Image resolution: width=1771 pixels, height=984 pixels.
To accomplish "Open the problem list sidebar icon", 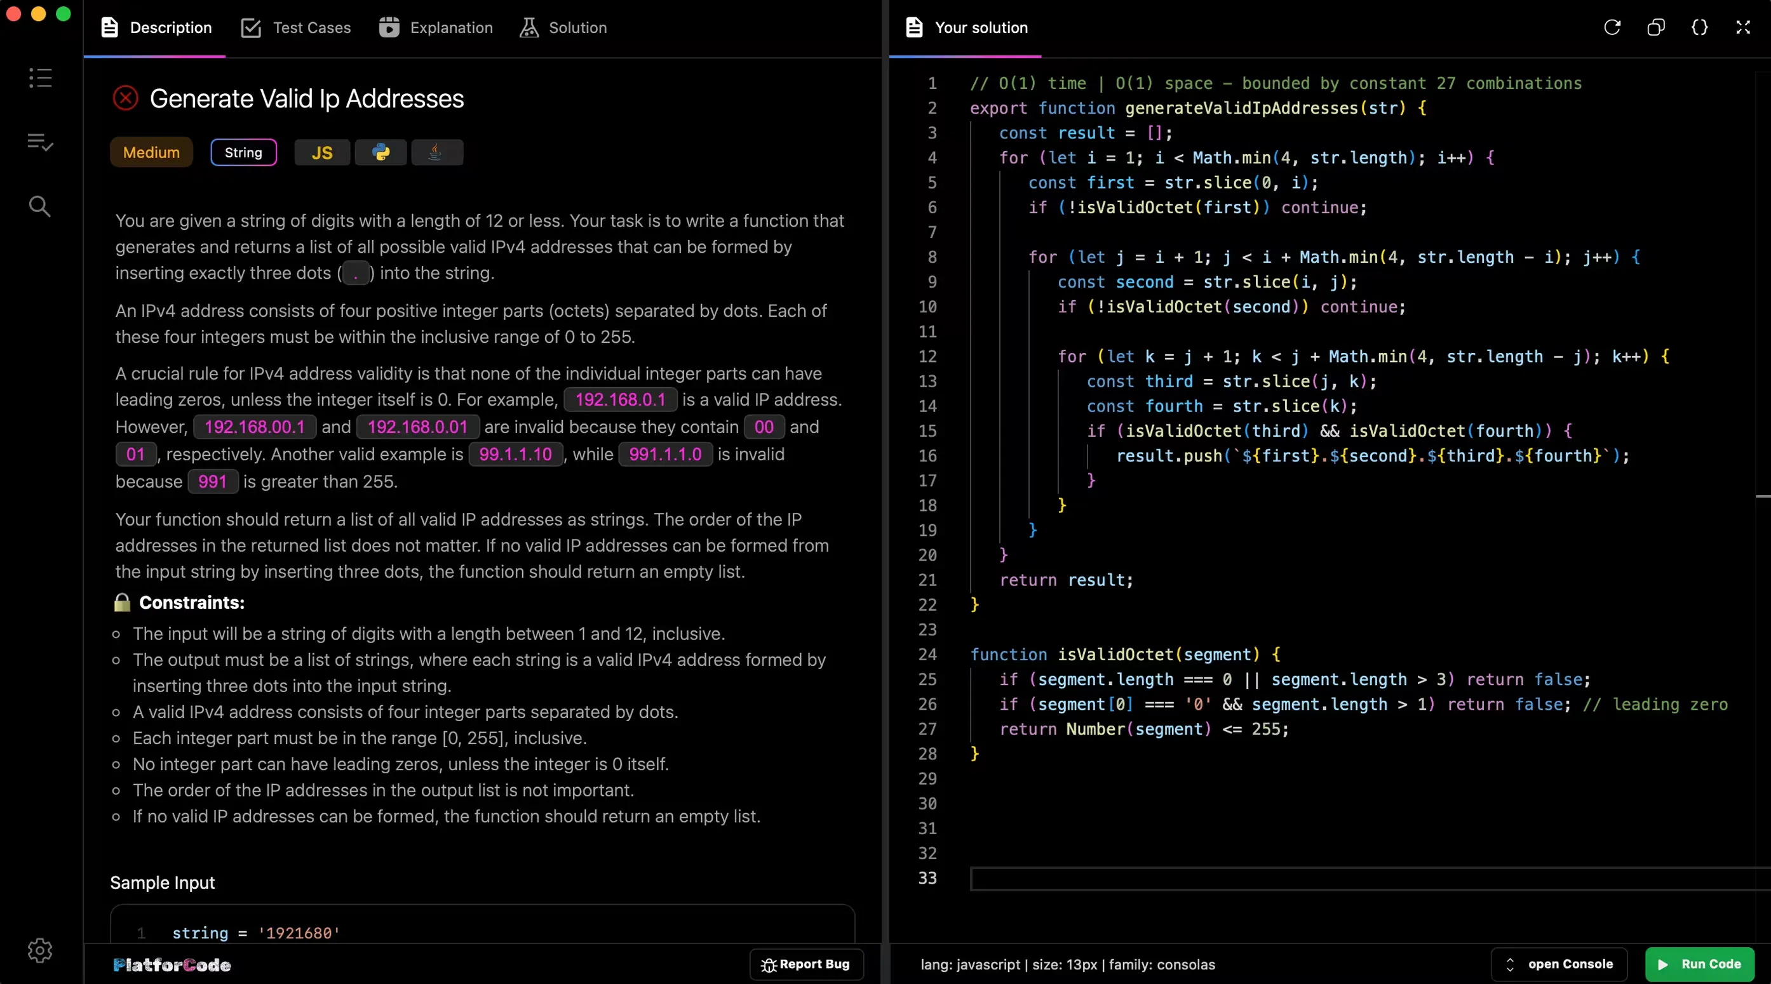I will pyautogui.click(x=40, y=77).
